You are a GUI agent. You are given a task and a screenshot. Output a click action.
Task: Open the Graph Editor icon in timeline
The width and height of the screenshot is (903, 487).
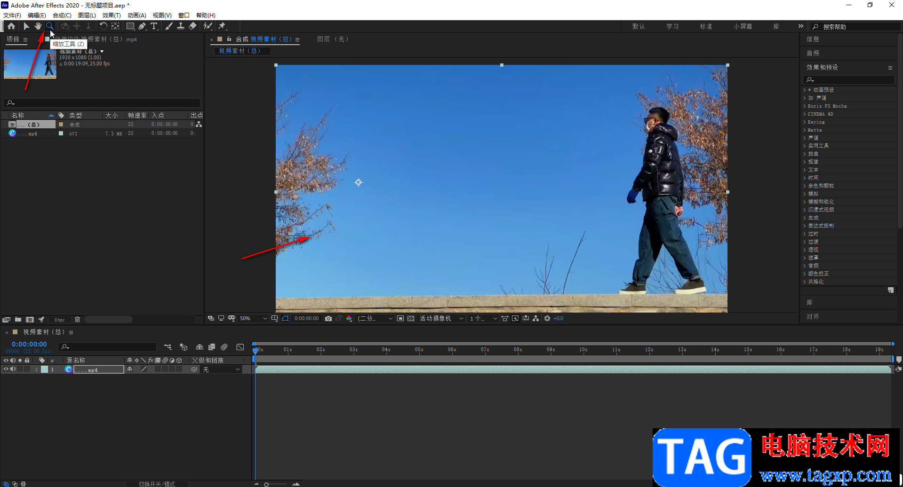click(x=240, y=347)
